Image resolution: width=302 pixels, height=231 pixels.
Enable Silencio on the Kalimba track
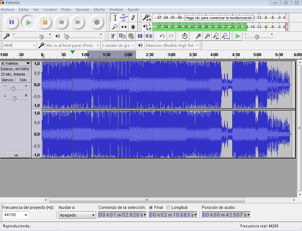click(x=7, y=80)
